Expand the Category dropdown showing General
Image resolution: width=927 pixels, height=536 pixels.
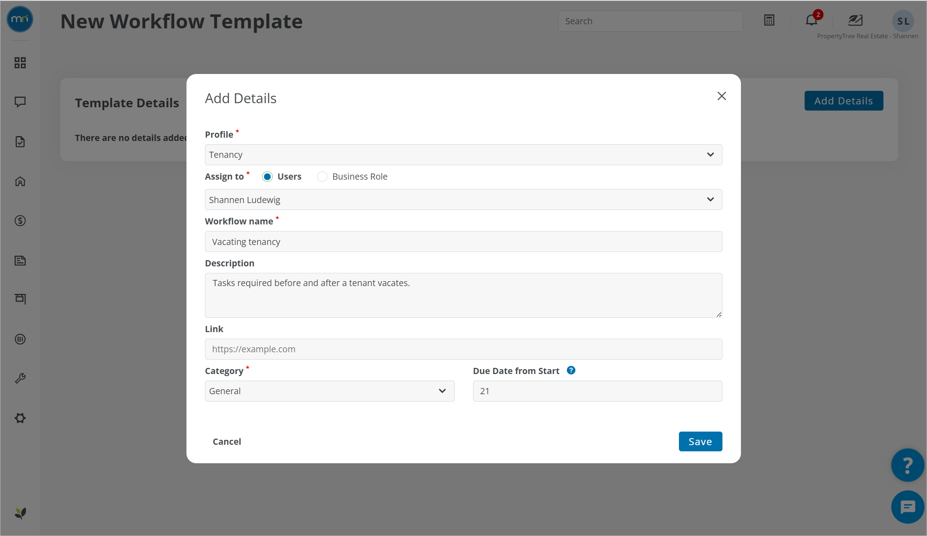[329, 391]
